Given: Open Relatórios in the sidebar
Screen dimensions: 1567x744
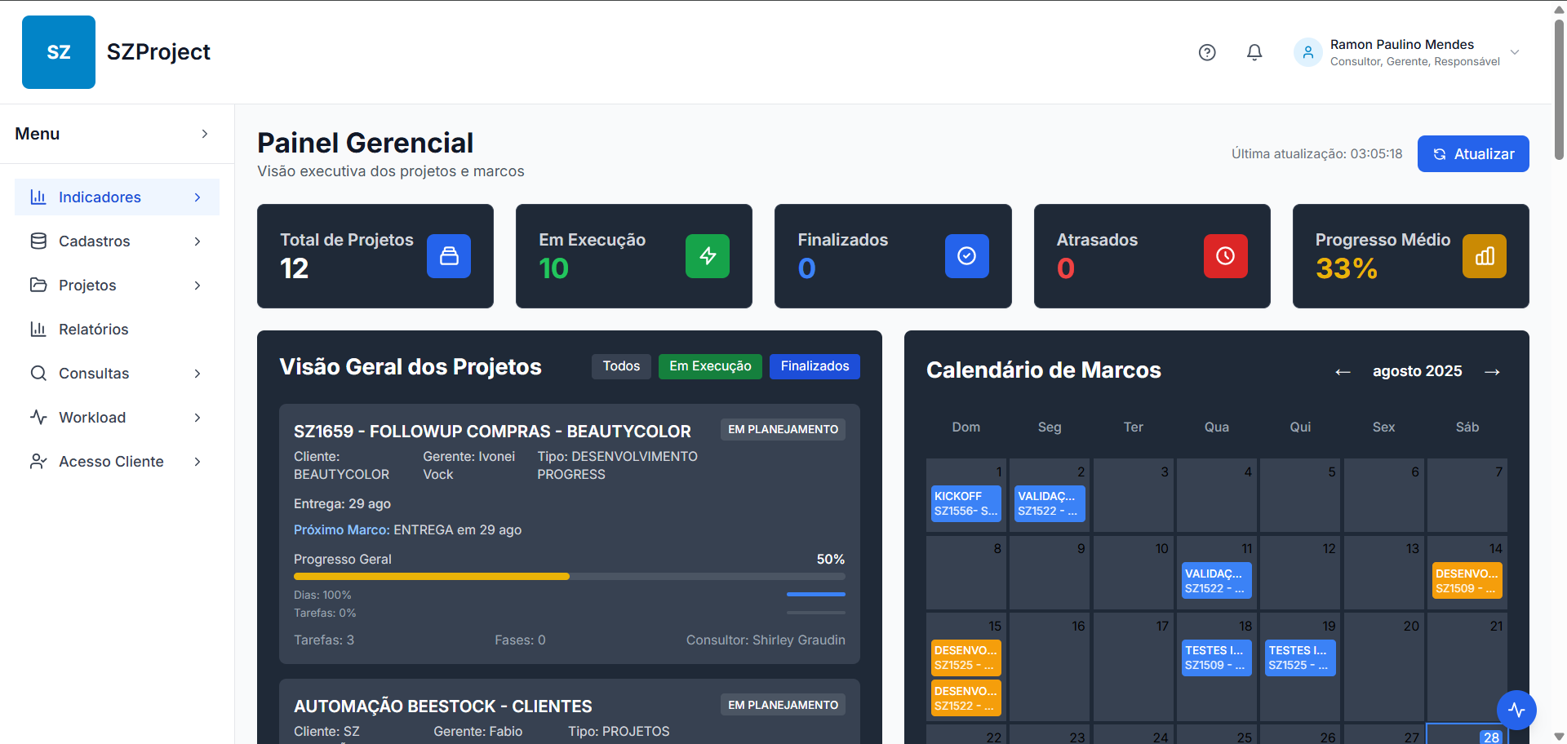Looking at the screenshot, I should [93, 330].
